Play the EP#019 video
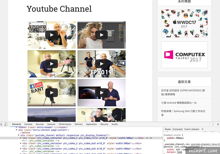The image size is (220, 154). pos(102,64)
